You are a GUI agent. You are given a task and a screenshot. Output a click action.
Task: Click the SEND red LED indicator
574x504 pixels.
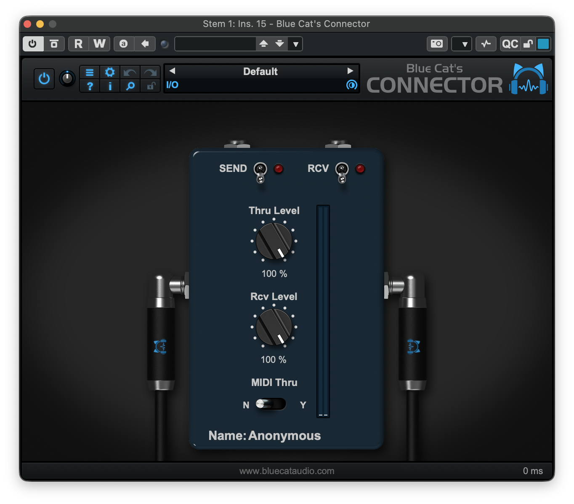279,169
